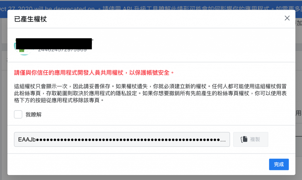The image size is (302, 180).
Task: Copy the token using the 複製 button
Action: click(251, 139)
